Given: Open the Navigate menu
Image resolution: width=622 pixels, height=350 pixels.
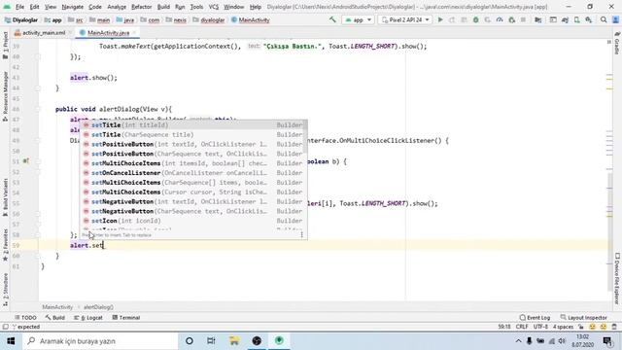Looking at the screenshot, I should tap(73, 7).
